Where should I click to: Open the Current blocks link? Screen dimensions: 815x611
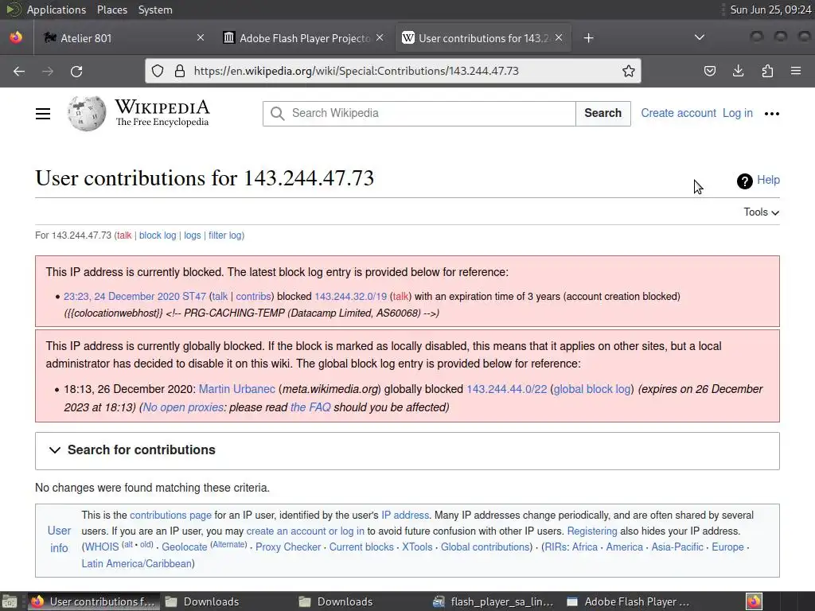point(361,547)
